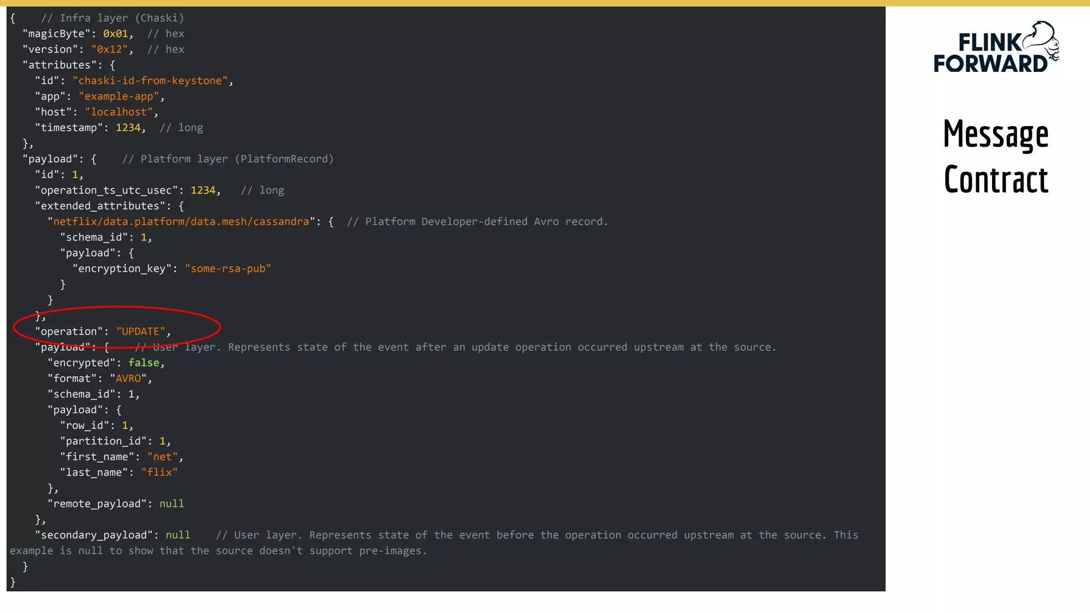
Task: Click the "operation_ts_utc_usec" key
Action: (x=106, y=190)
